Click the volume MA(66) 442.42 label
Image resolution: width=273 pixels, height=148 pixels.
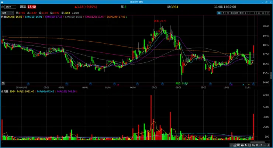tap(46, 92)
